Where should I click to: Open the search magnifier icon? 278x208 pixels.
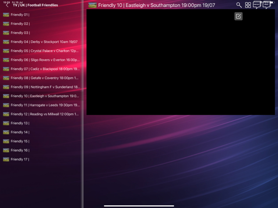point(239,5)
